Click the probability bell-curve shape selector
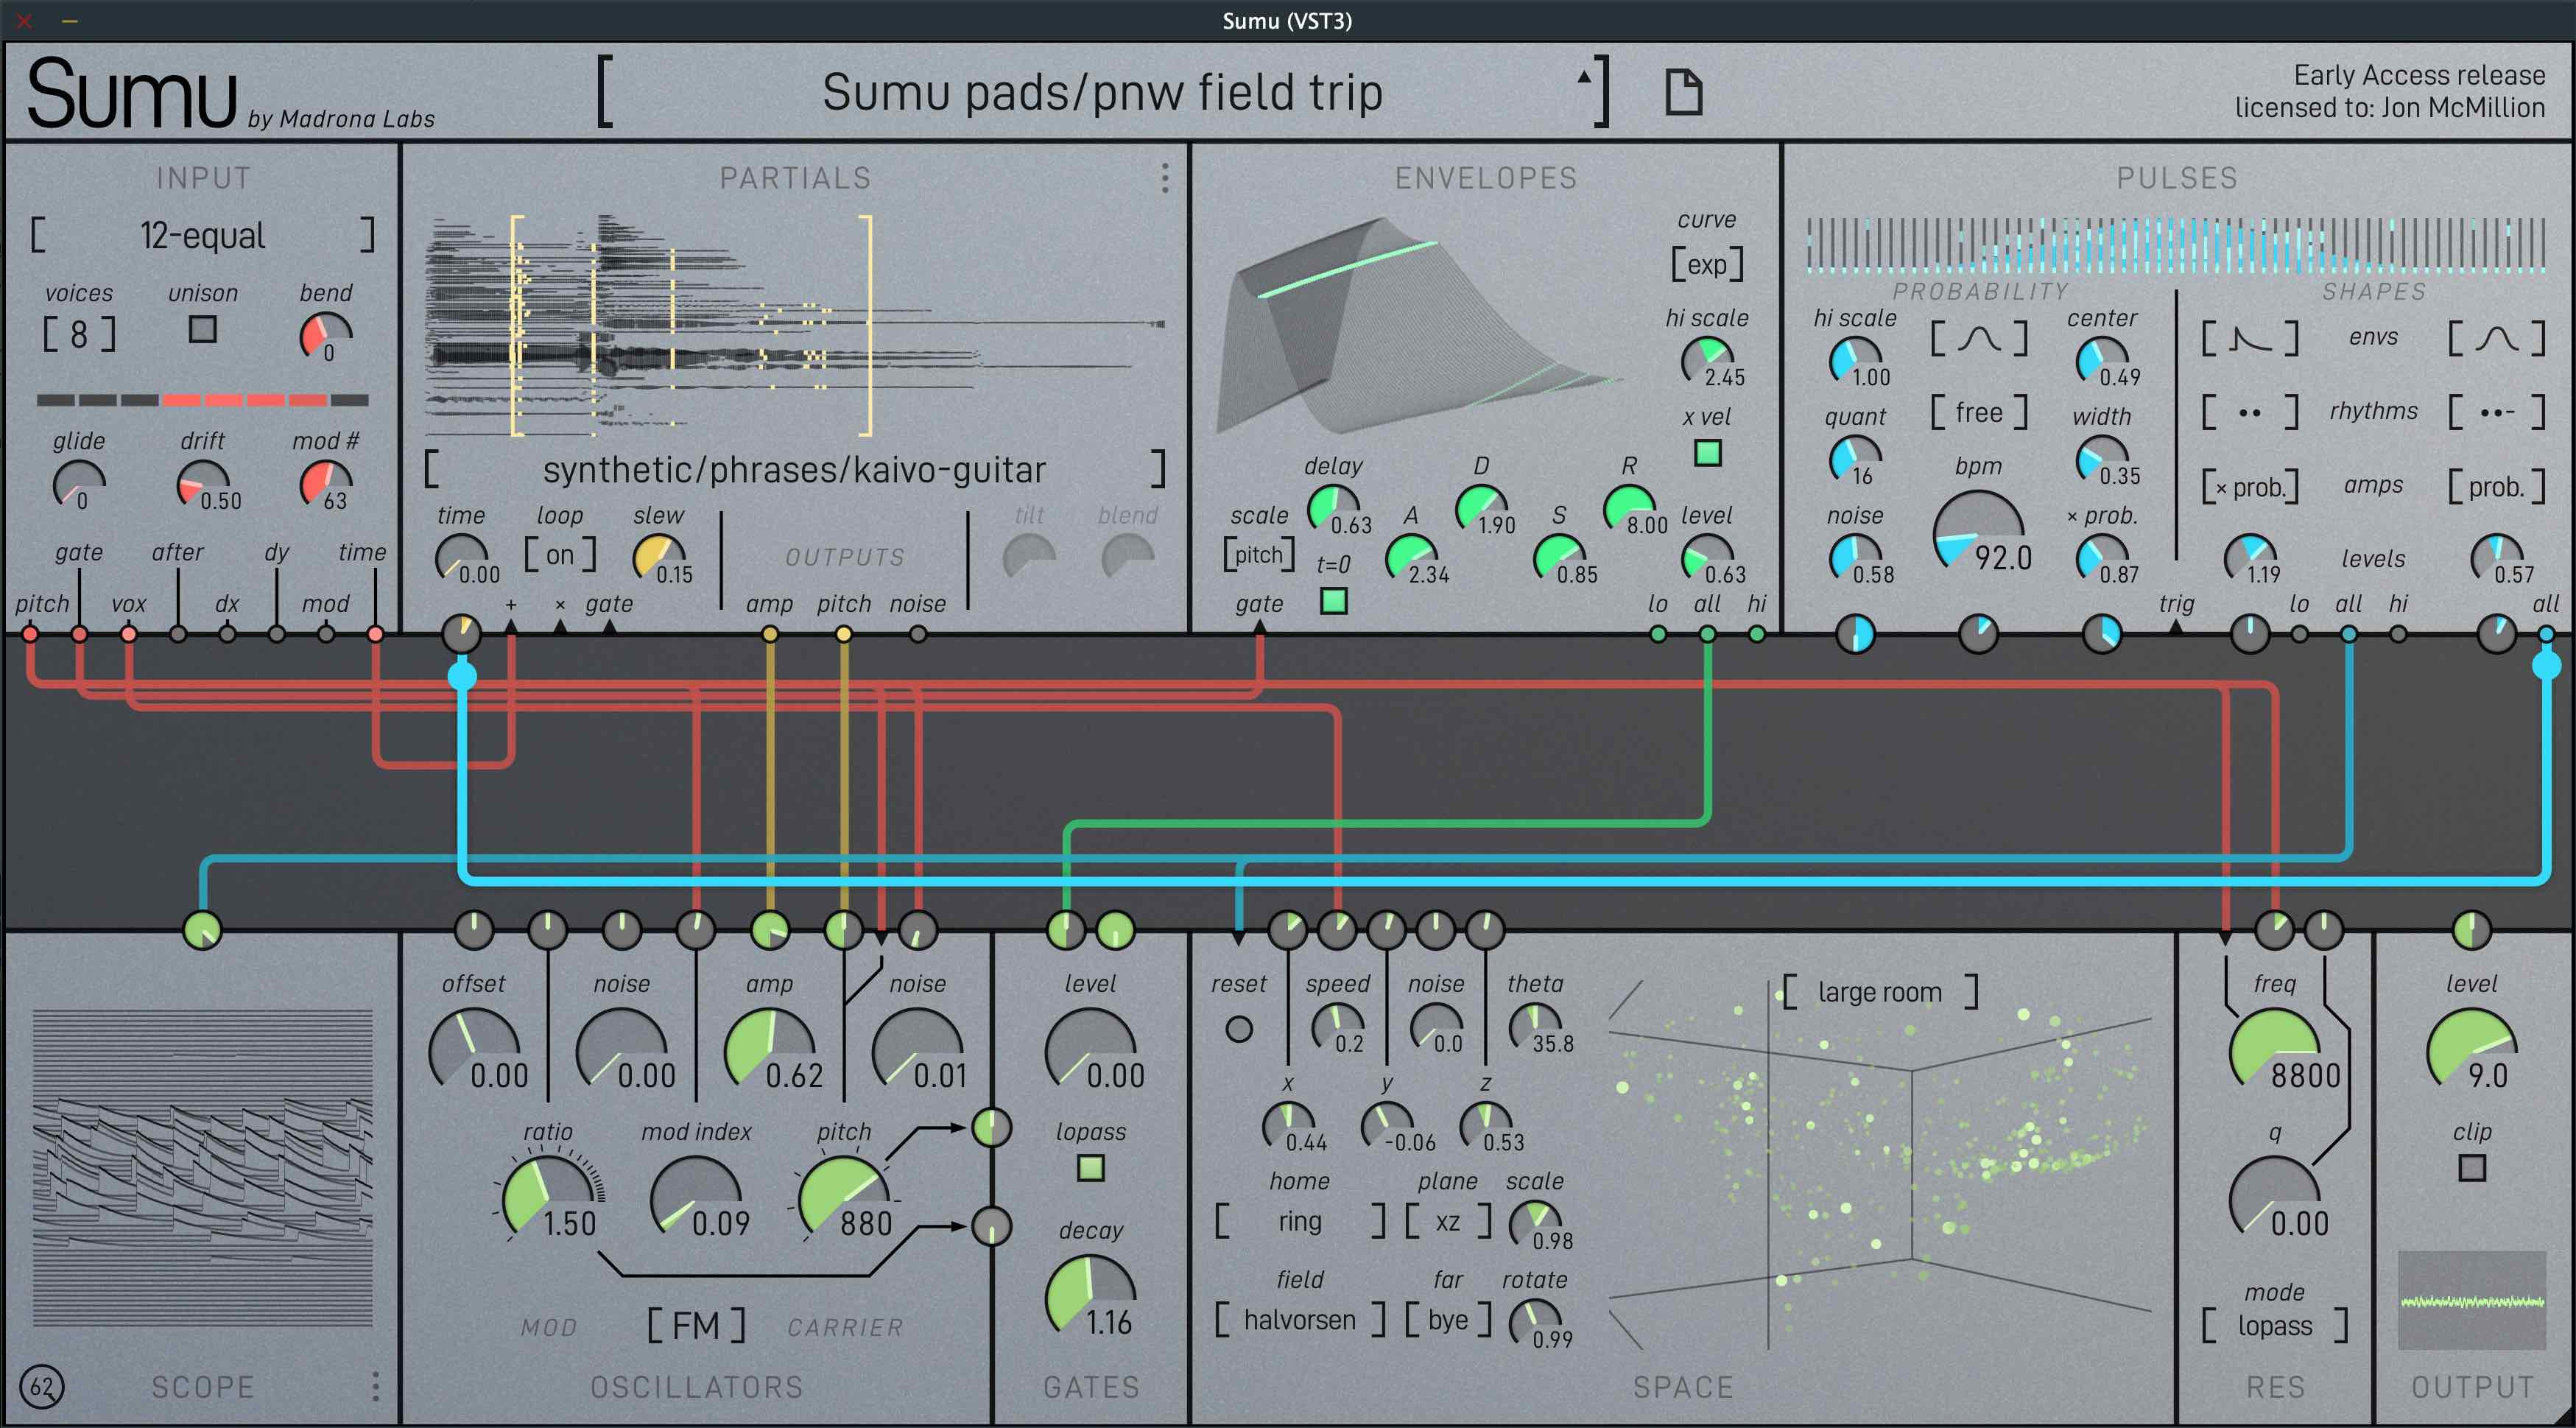2576x1428 pixels. pyautogui.click(x=1978, y=338)
